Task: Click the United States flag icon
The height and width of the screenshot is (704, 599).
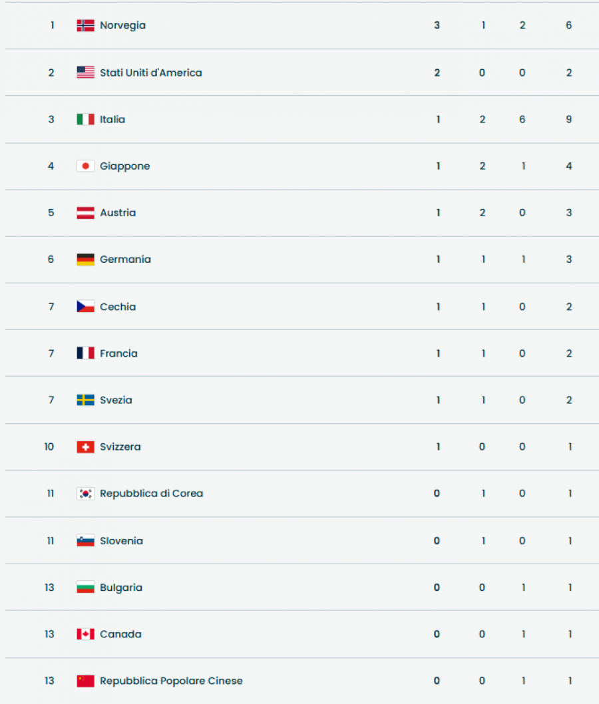Action: [x=85, y=73]
